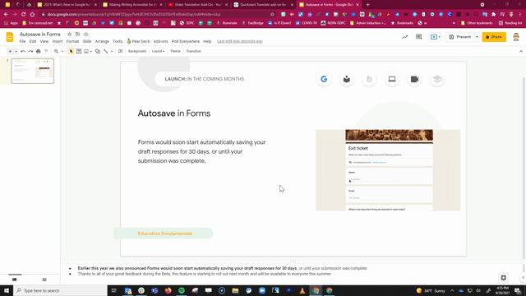Add a new slide with the plus button

click(x=10, y=51)
